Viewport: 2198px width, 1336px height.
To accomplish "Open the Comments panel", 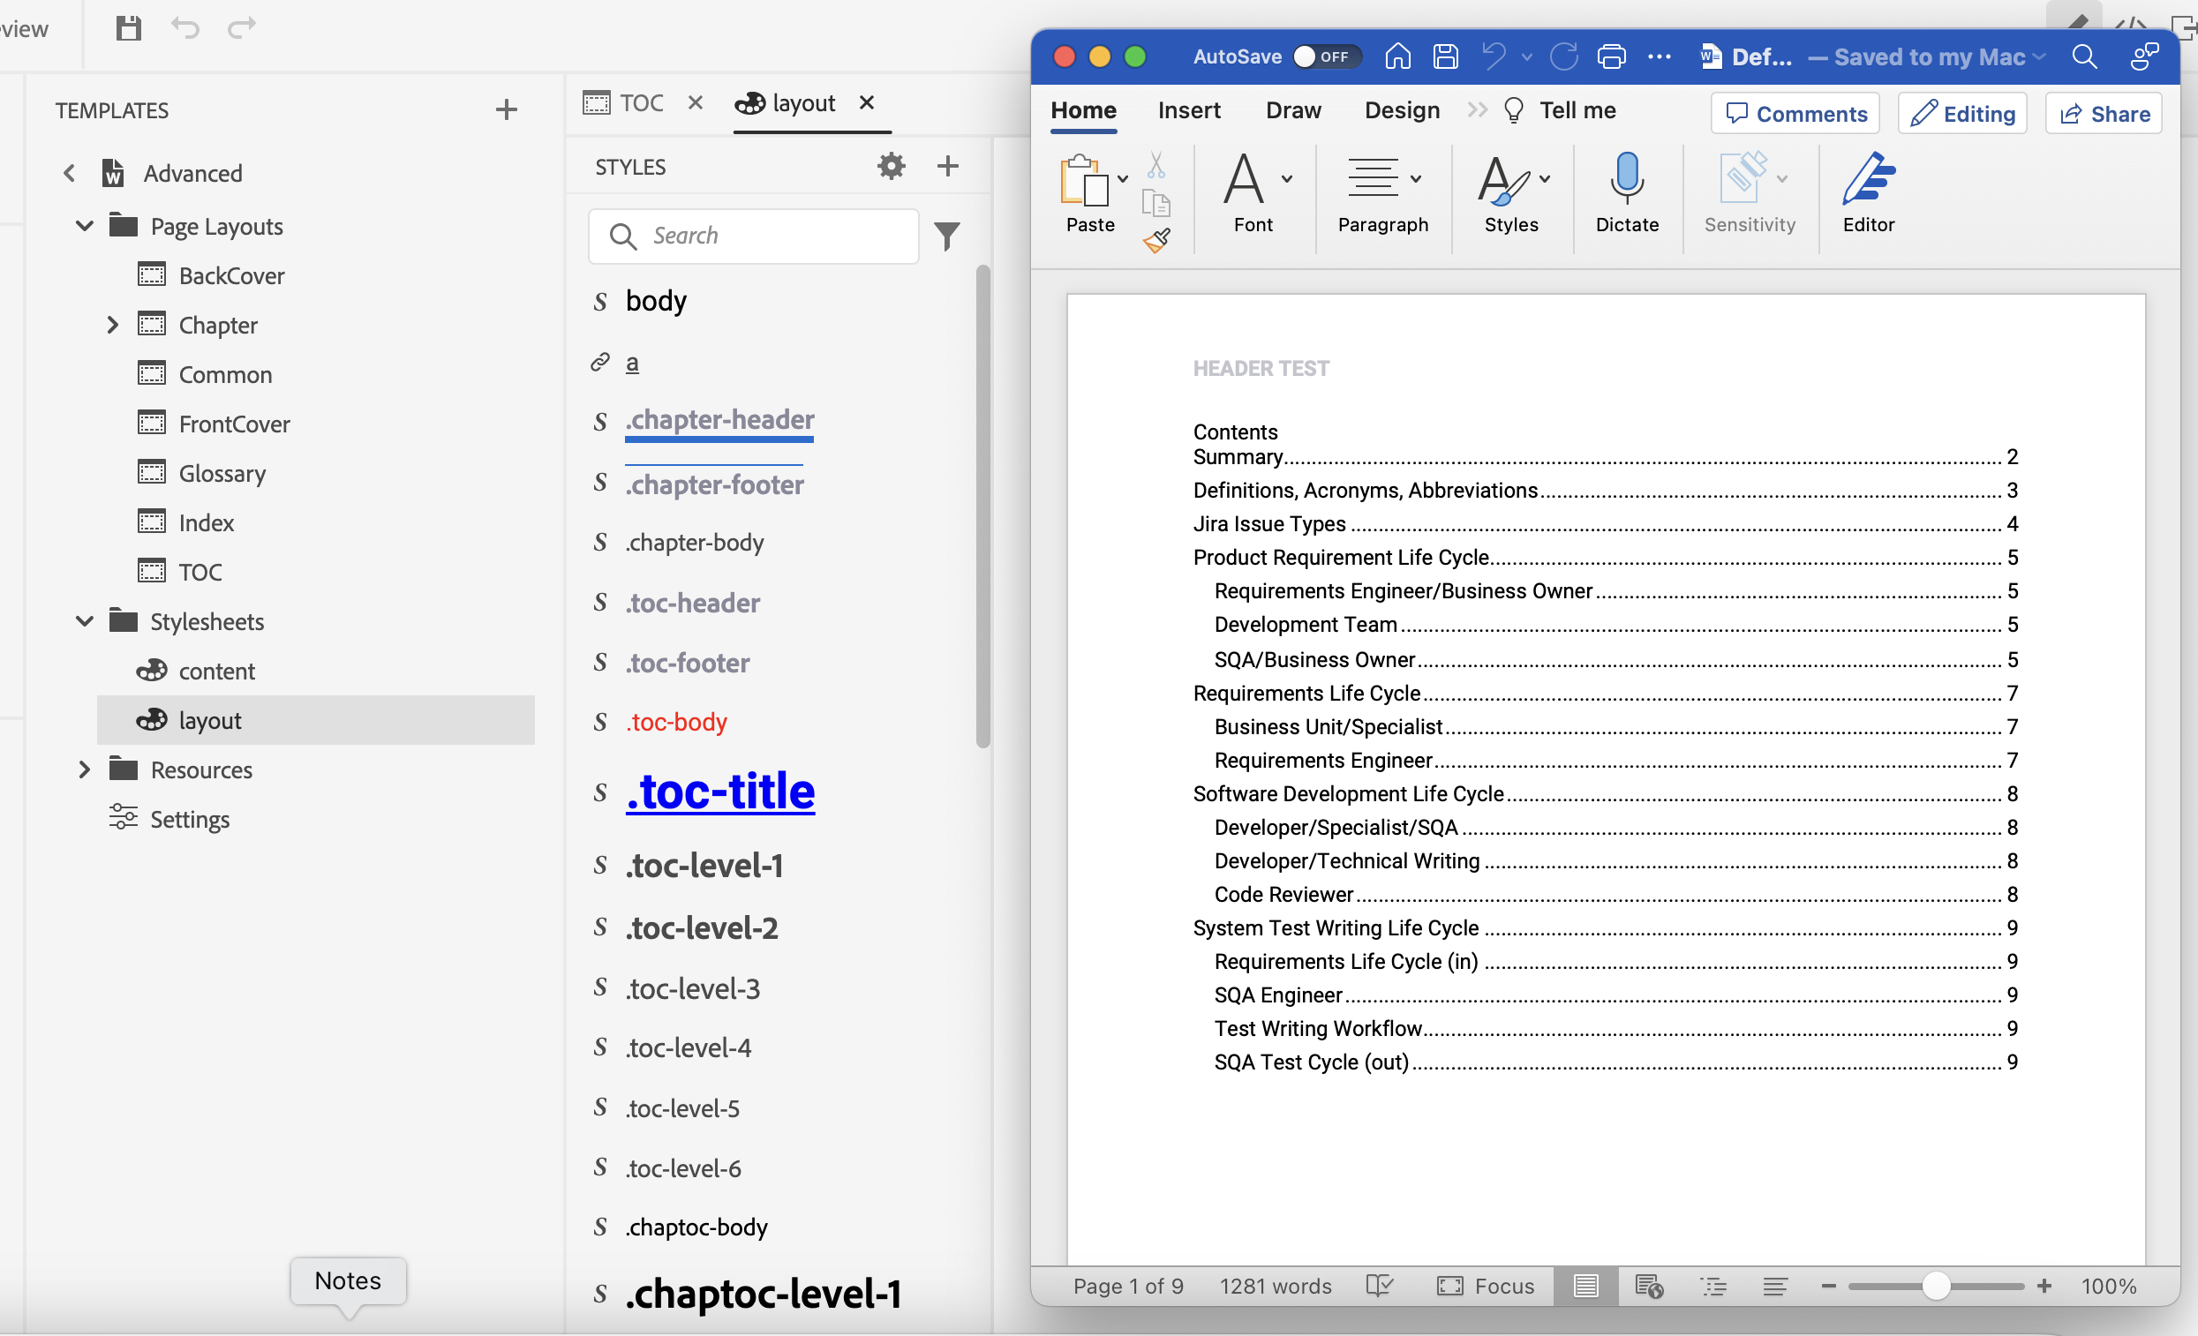I will 1794,113.
